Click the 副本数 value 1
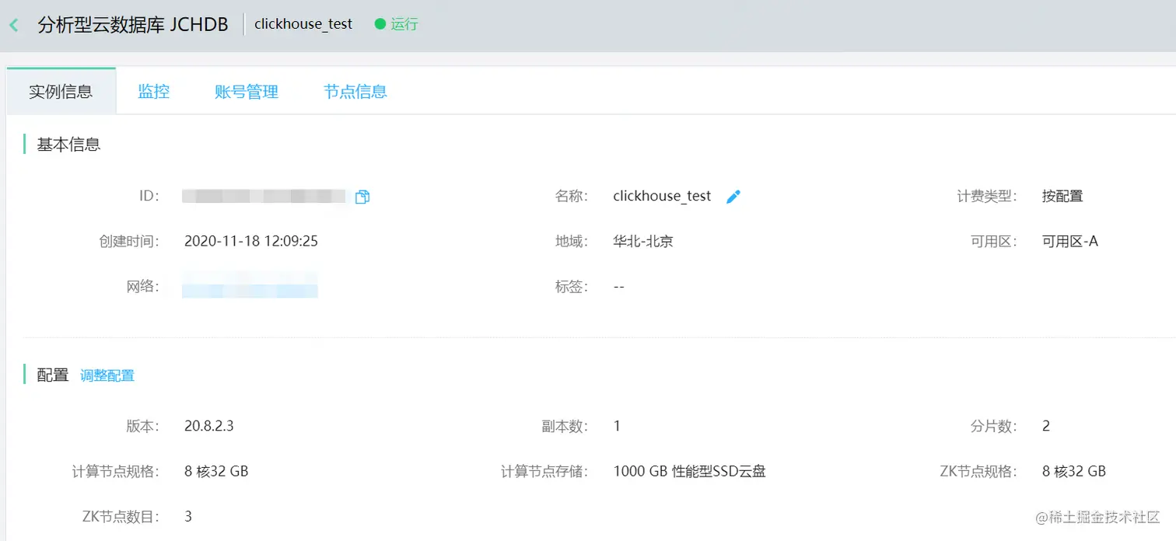The image size is (1176, 541). (617, 426)
